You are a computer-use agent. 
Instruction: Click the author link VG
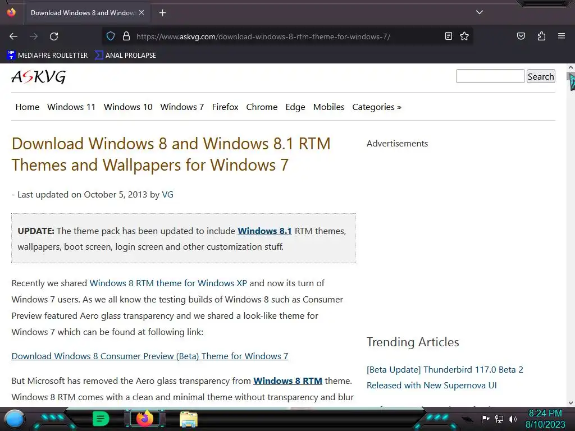[x=167, y=195]
